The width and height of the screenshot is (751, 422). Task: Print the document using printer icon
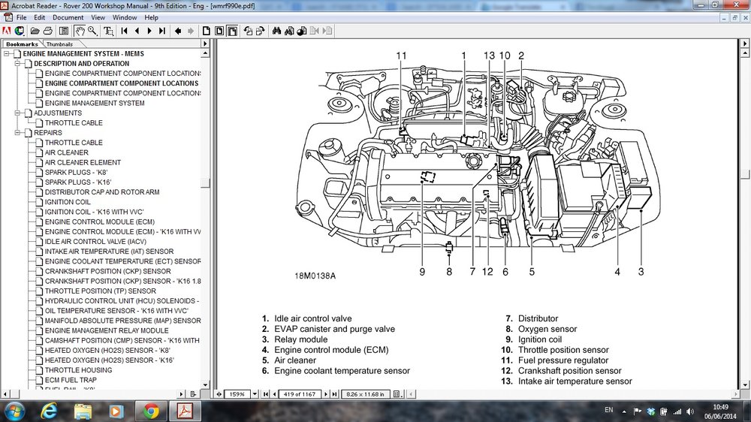47,31
